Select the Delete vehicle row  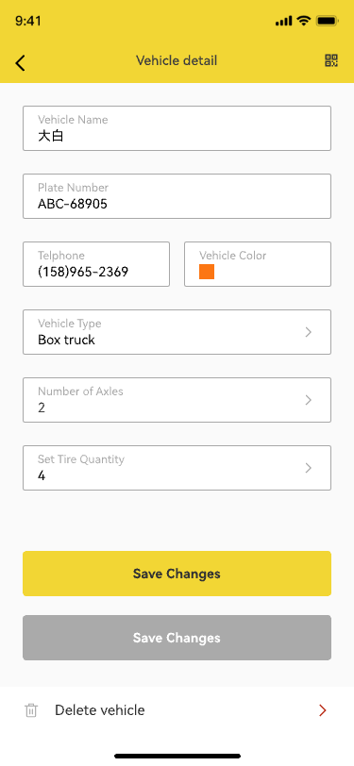point(177,710)
